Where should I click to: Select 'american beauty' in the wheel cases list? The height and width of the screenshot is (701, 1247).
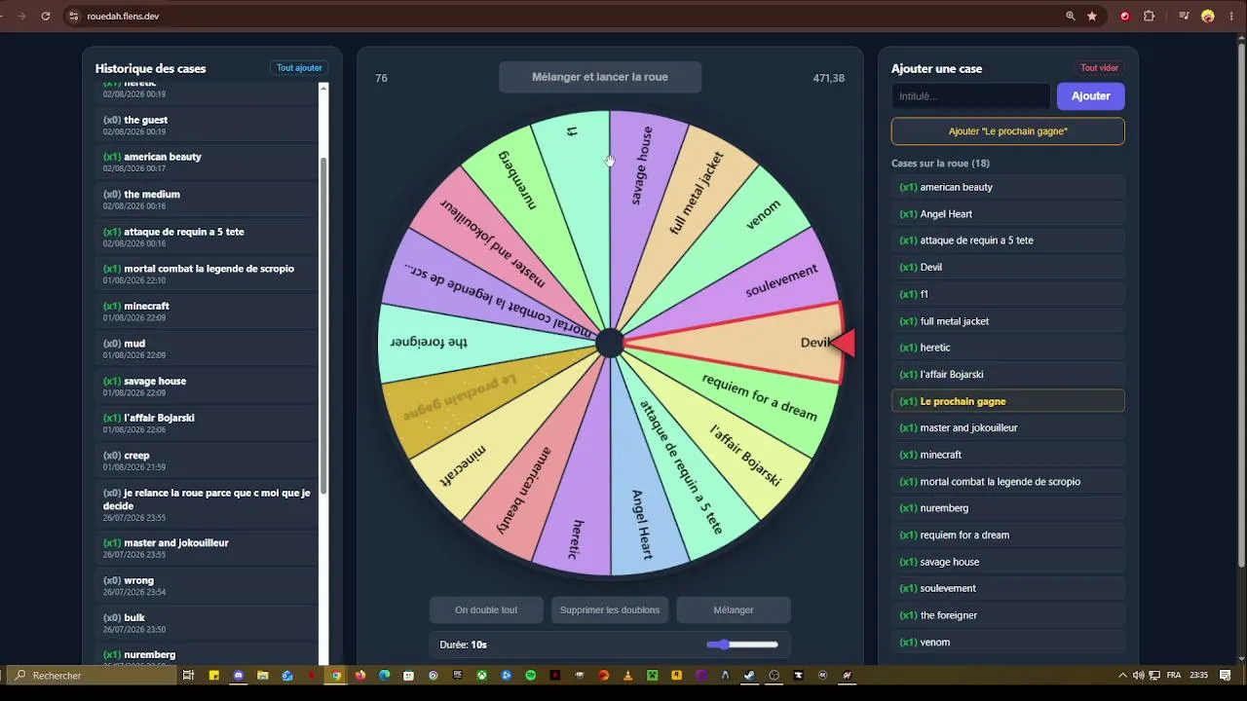tap(1008, 187)
